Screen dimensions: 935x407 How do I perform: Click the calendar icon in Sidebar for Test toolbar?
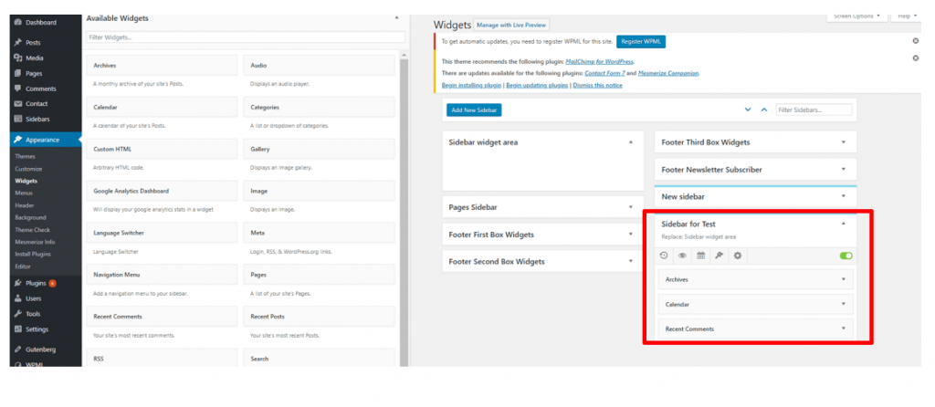coord(701,256)
